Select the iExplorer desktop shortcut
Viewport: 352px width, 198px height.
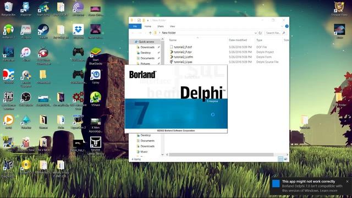pyautogui.click(x=26, y=9)
